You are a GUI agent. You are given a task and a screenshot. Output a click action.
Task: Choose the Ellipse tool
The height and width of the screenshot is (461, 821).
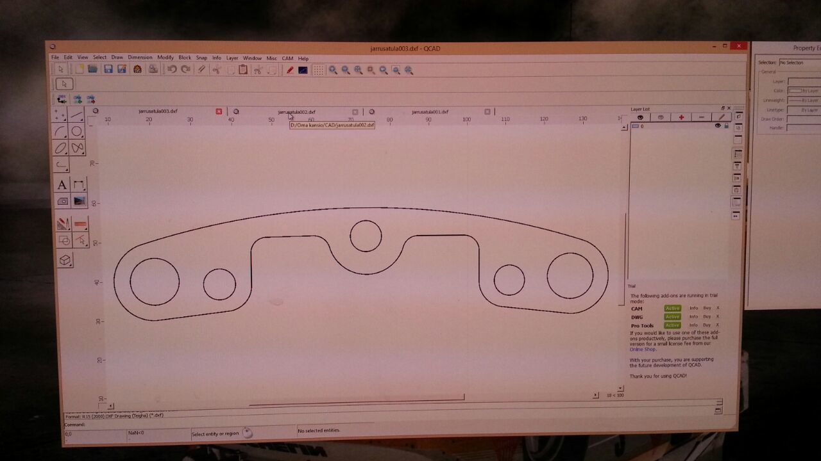point(61,148)
